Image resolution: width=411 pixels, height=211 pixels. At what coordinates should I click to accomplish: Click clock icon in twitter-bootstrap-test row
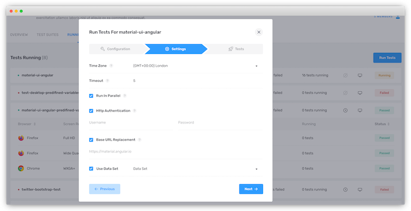pos(345,190)
